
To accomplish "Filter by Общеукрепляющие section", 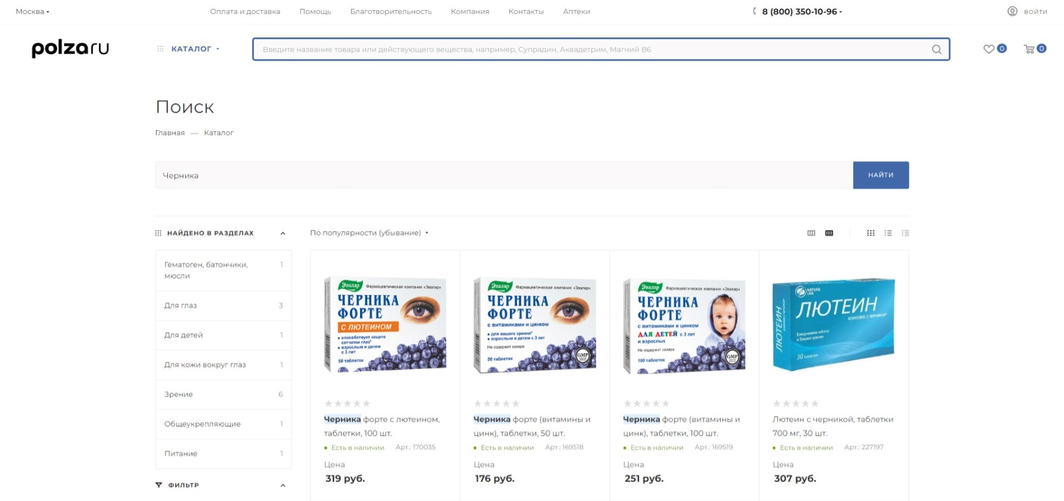I will pyautogui.click(x=224, y=424).
